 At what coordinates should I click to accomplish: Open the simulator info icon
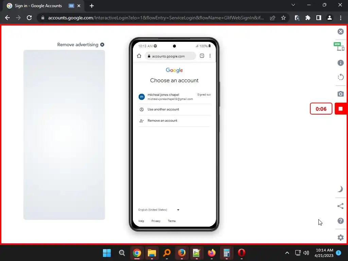click(x=341, y=63)
